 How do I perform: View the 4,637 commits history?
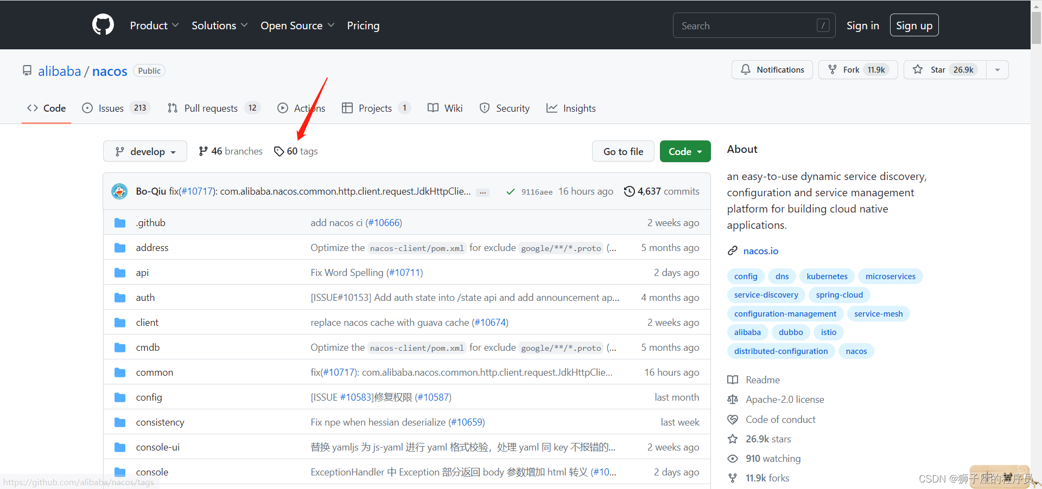coord(662,191)
